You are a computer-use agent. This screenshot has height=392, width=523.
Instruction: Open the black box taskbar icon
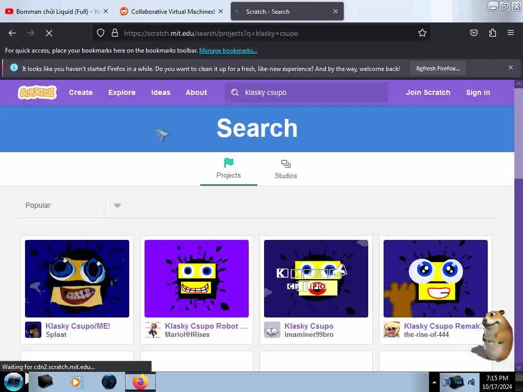45,382
